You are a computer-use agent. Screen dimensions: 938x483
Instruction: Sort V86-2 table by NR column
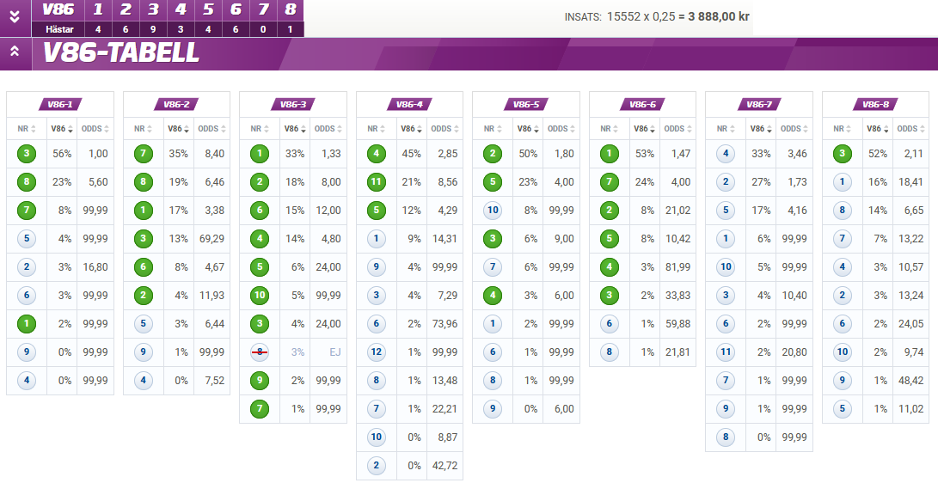coord(143,129)
